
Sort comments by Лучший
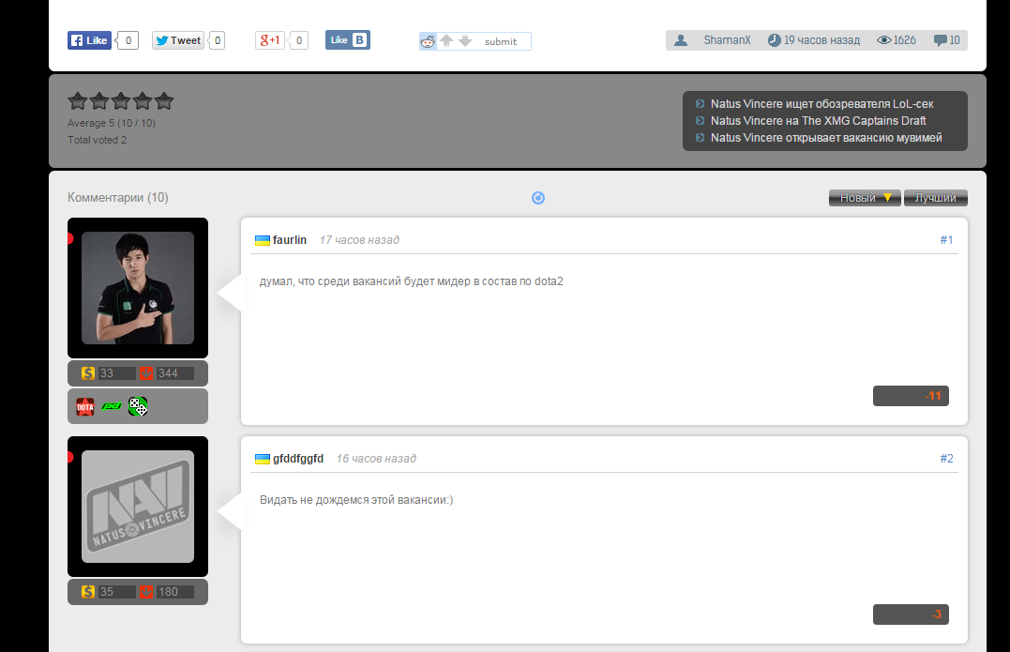tap(935, 198)
